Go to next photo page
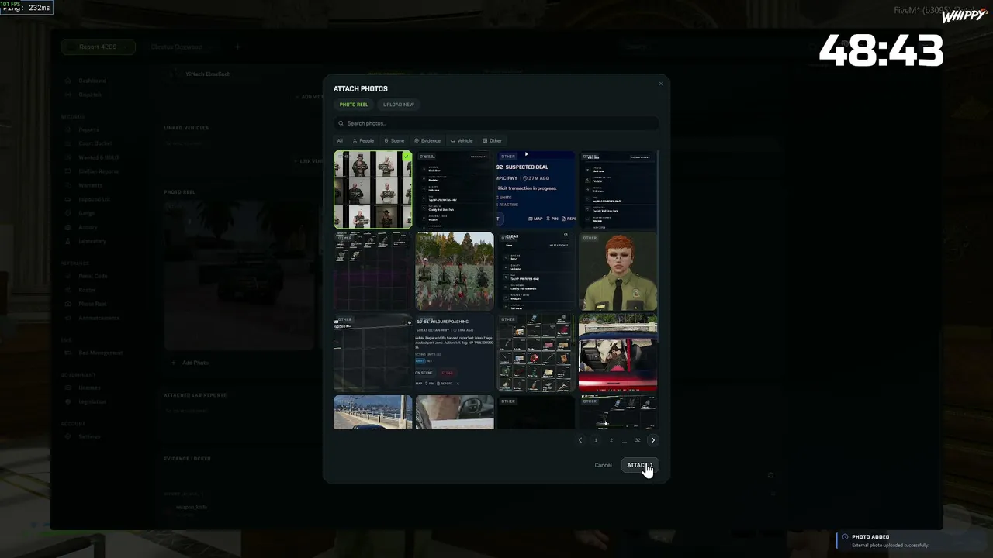The width and height of the screenshot is (993, 558). point(652,440)
